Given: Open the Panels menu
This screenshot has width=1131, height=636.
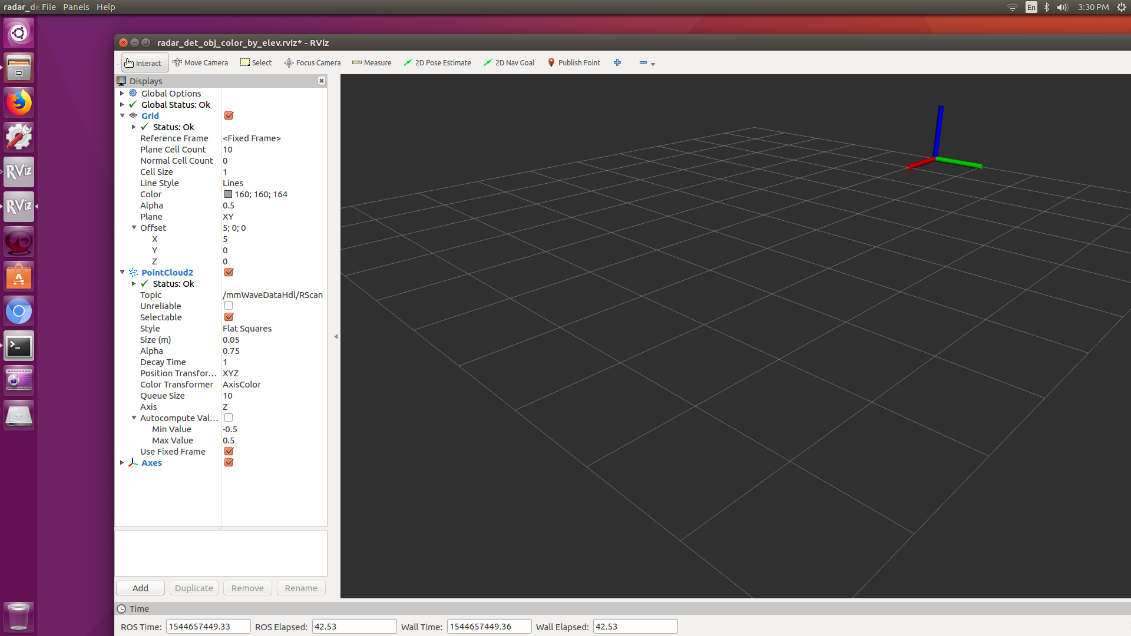Looking at the screenshot, I should pos(76,7).
